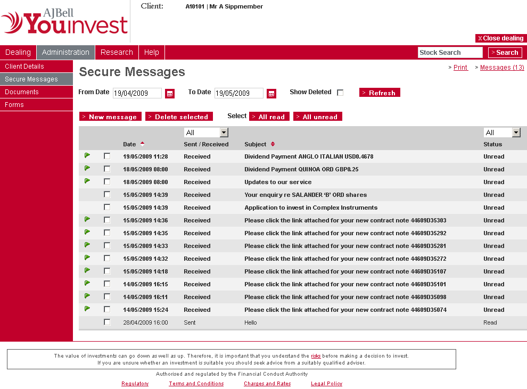Select Documents in the sidebar menu
Screen dimensions: 527x389
pos(22,92)
